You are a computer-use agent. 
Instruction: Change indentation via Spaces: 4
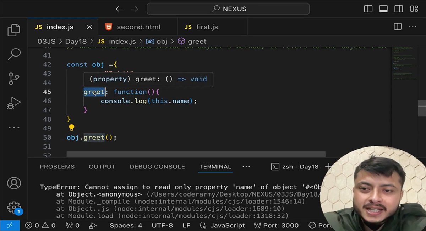(x=126, y=225)
